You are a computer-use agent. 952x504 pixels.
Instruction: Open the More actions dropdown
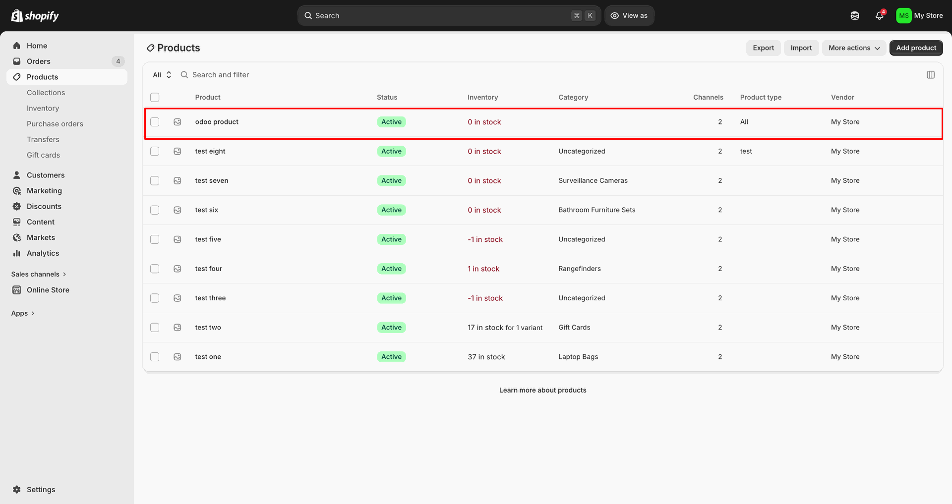(x=854, y=48)
